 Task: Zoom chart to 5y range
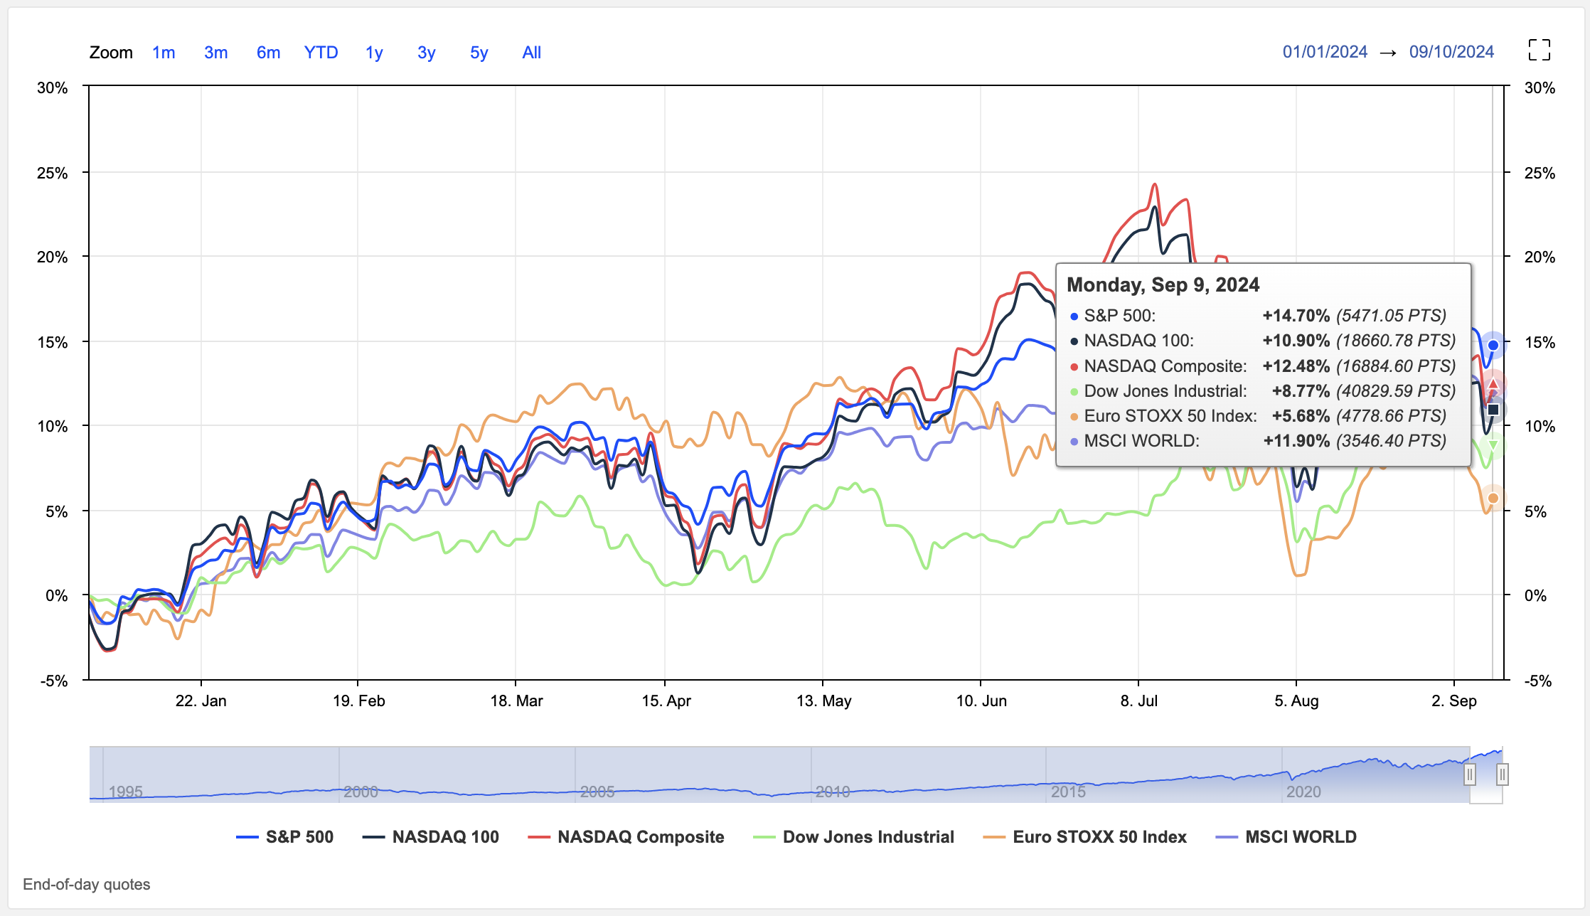(x=479, y=53)
